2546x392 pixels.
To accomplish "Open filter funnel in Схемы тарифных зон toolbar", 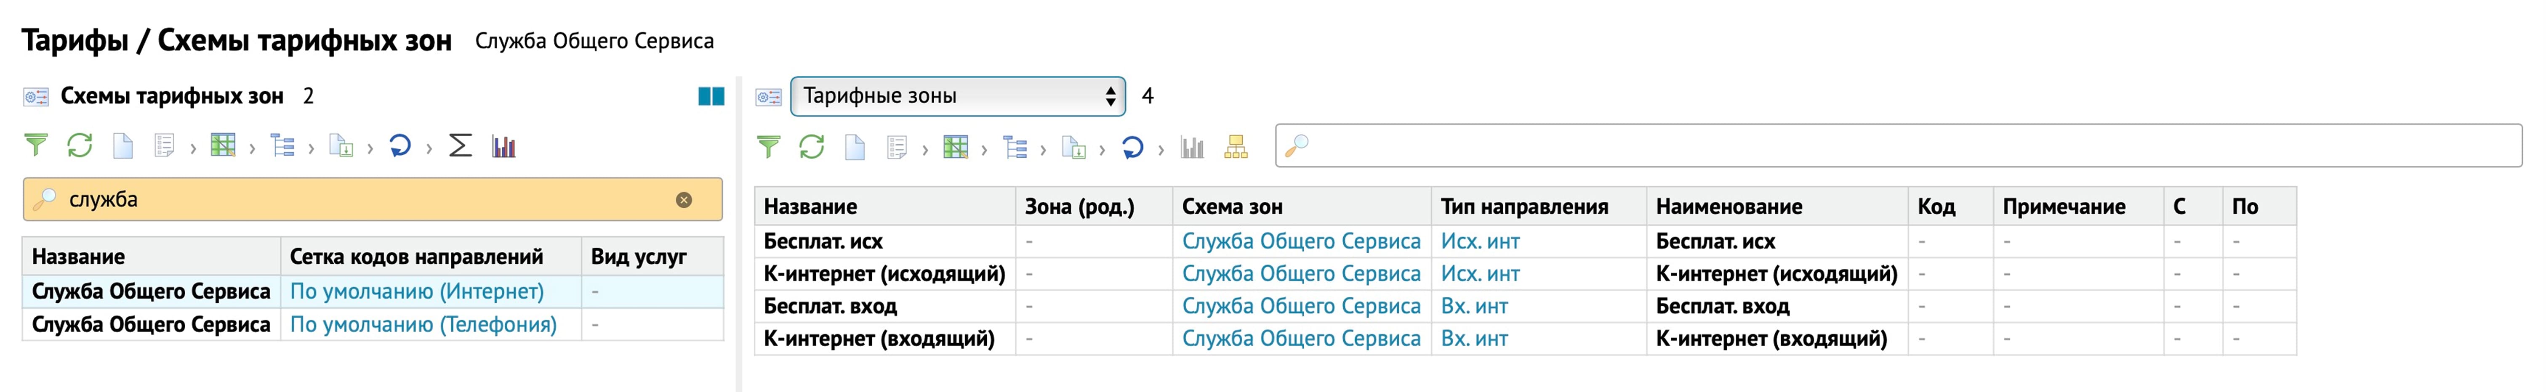I will click(x=36, y=146).
